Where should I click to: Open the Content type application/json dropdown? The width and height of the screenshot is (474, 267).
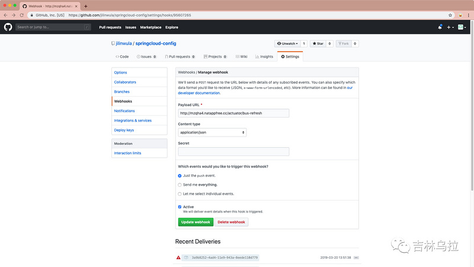click(212, 132)
